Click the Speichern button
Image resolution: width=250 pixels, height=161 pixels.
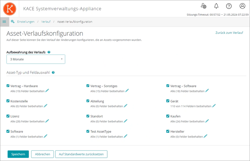tap(18, 154)
